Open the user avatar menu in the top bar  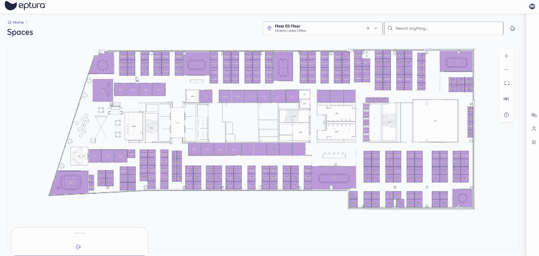[533, 6]
